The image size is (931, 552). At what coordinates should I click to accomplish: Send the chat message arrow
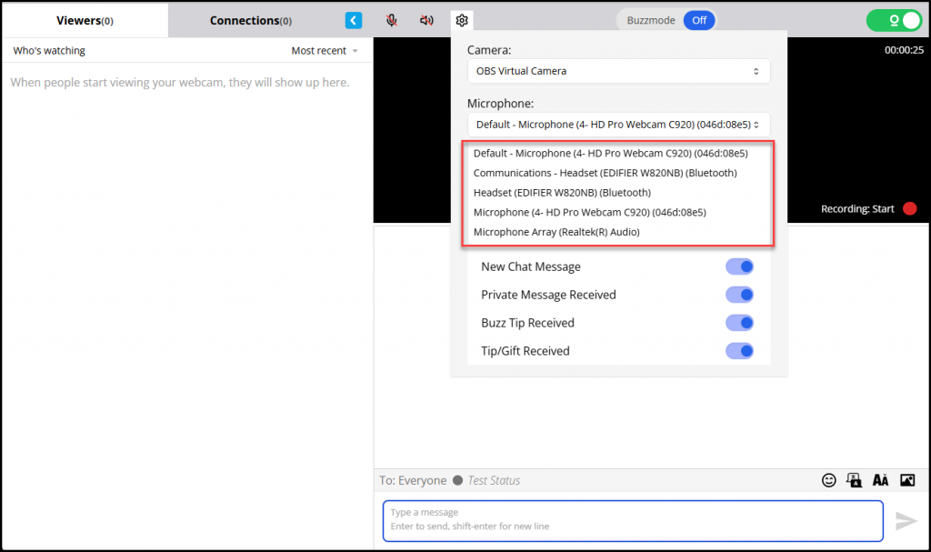click(906, 520)
